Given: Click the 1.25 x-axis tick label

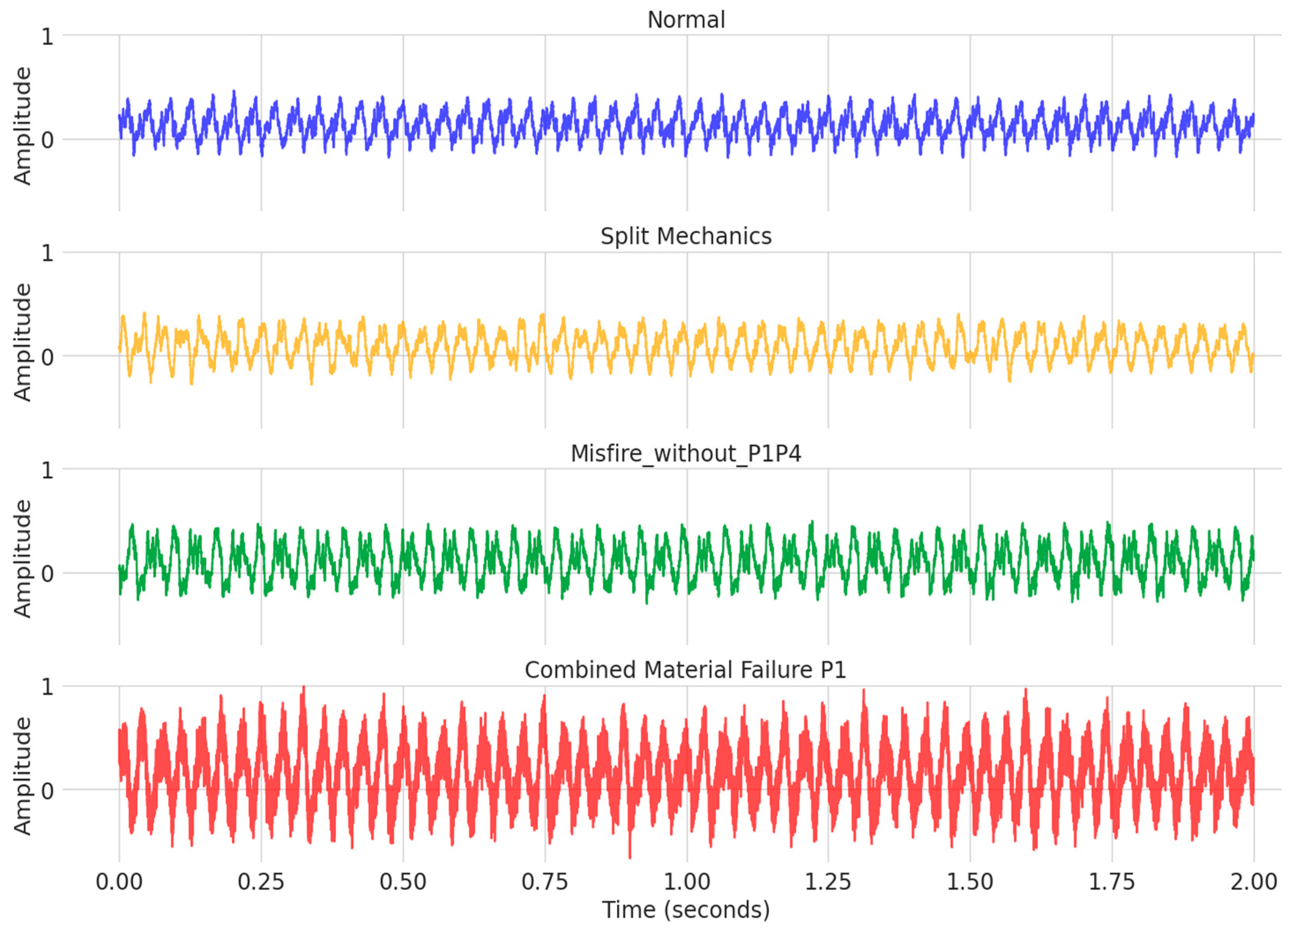Looking at the screenshot, I should click(x=828, y=882).
